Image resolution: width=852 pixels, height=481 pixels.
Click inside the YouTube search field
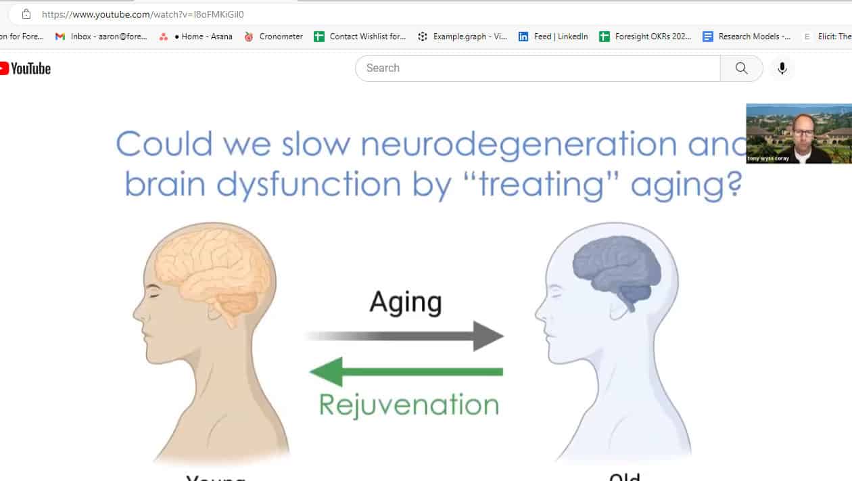tap(538, 68)
